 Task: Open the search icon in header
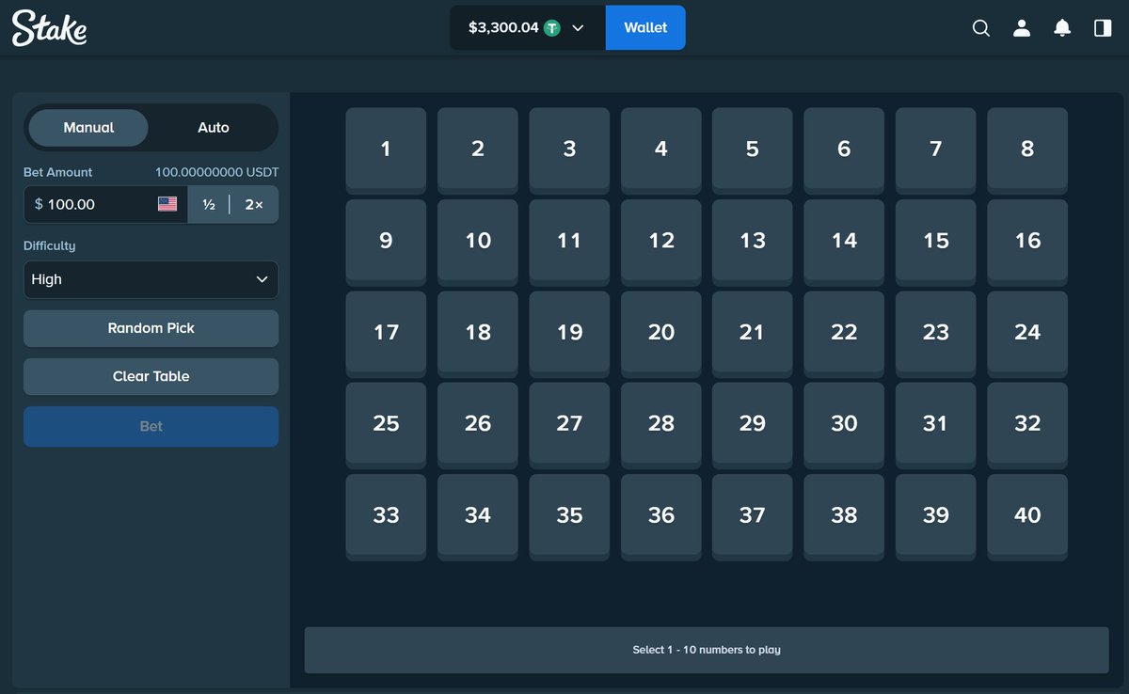[x=980, y=28]
